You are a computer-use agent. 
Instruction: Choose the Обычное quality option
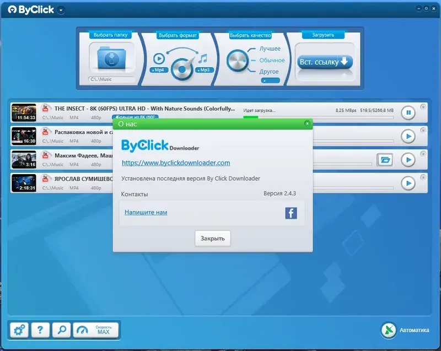click(272, 60)
